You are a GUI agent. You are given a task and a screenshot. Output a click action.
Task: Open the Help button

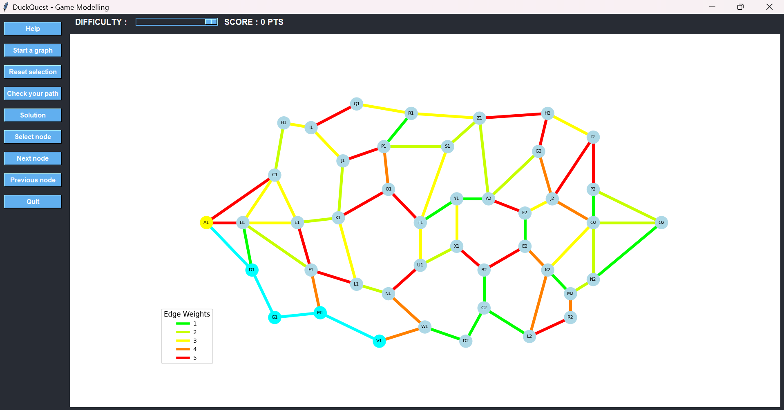coord(33,29)
